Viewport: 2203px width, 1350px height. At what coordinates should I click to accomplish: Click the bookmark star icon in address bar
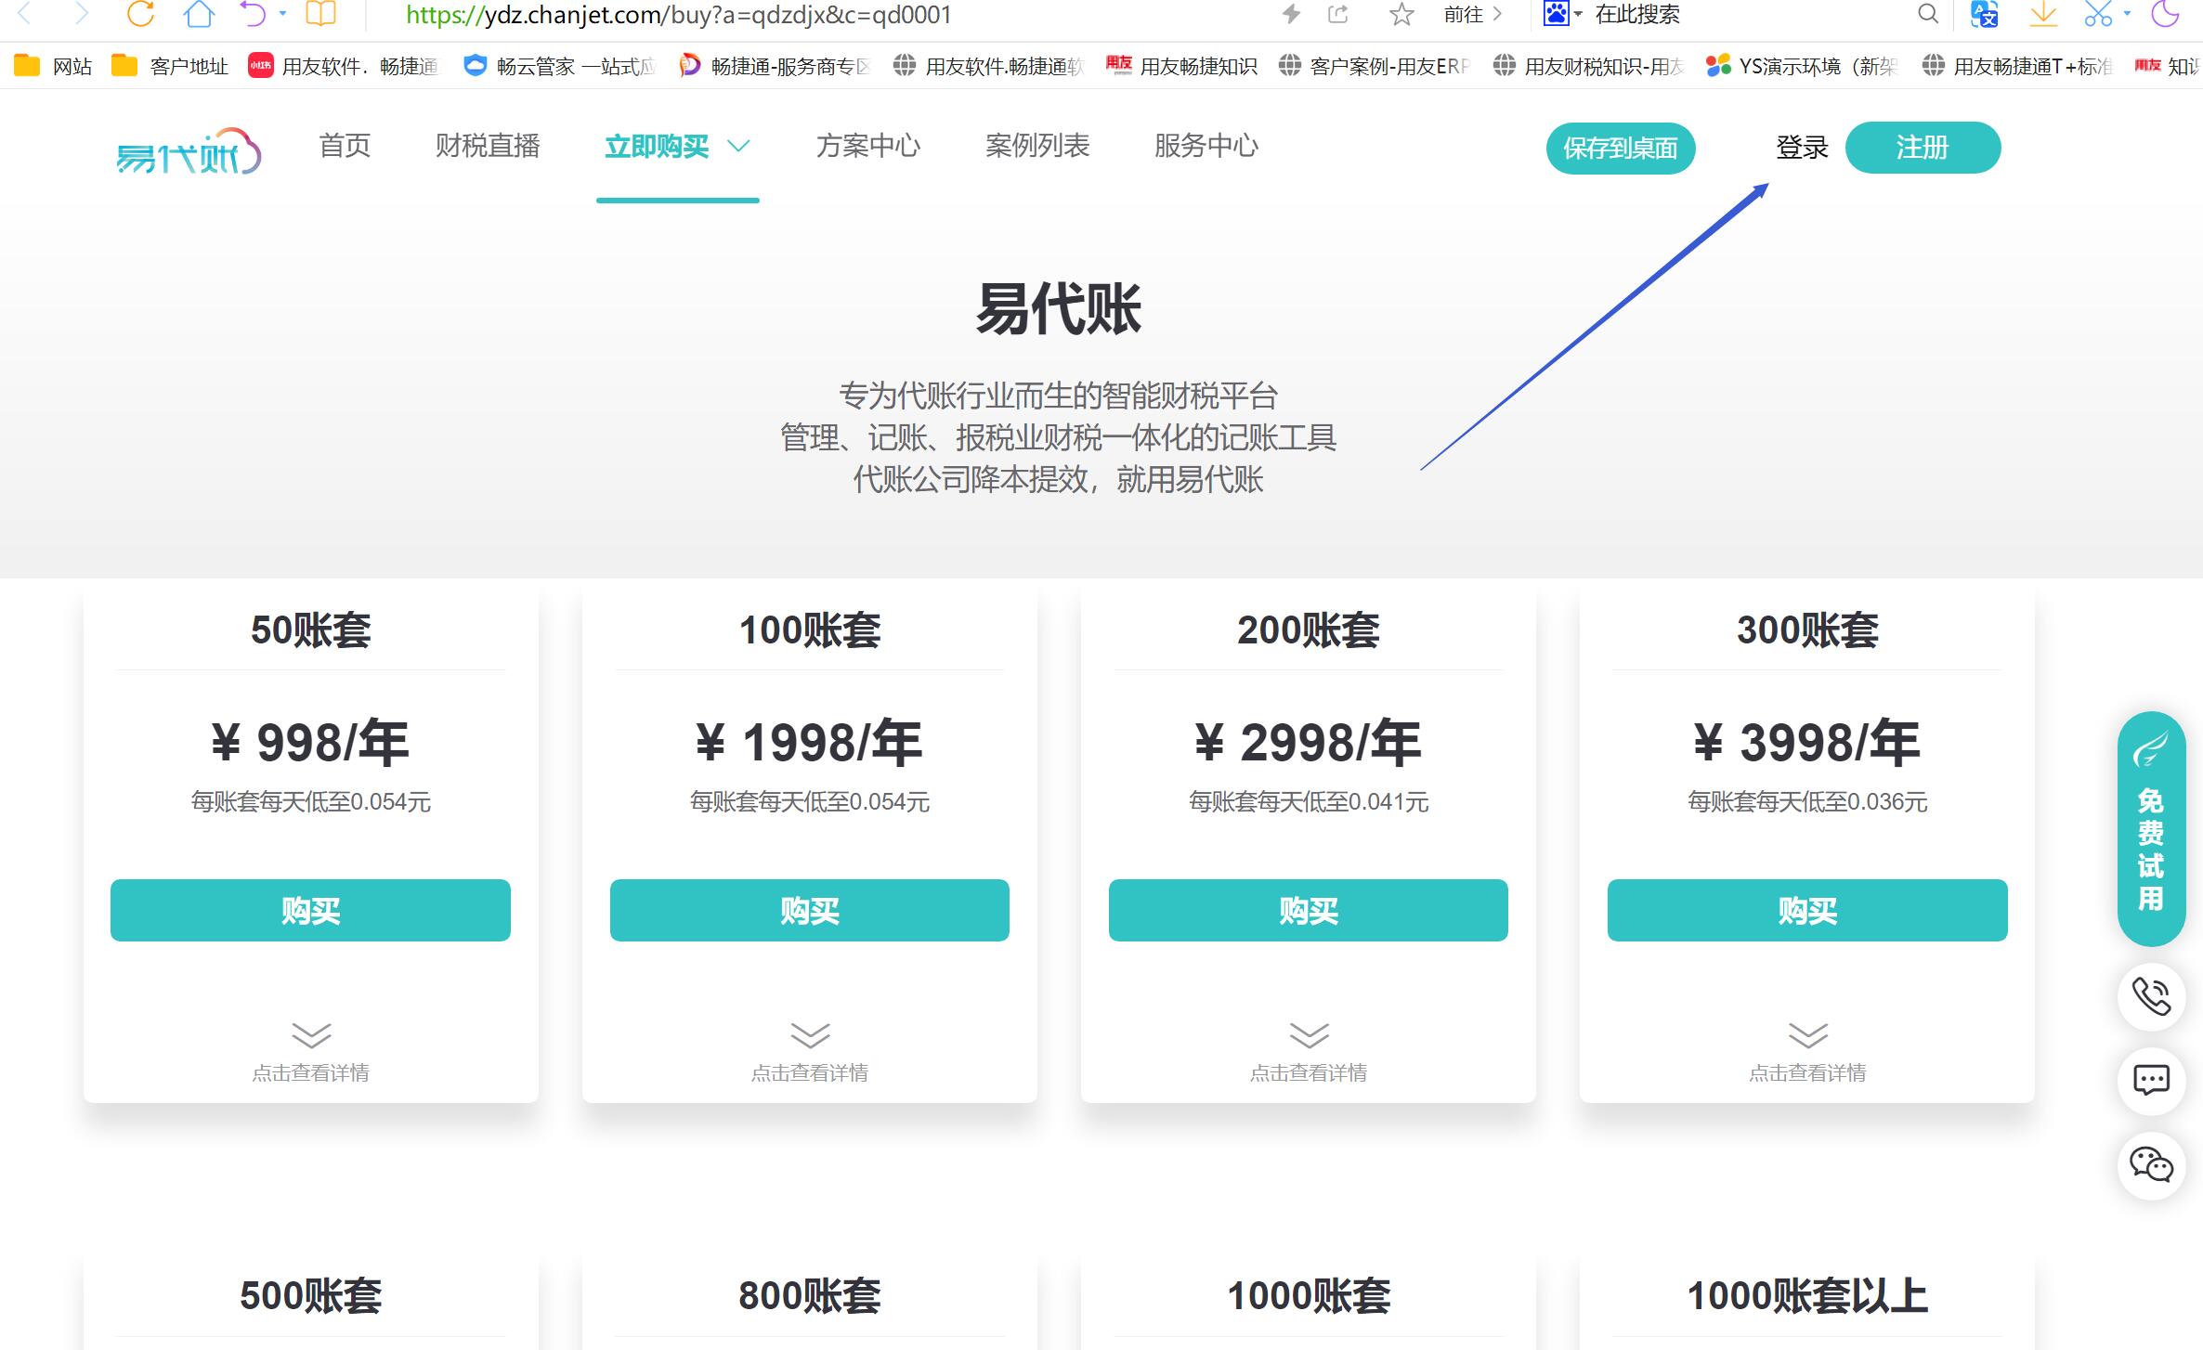[x=1401, y=14]
